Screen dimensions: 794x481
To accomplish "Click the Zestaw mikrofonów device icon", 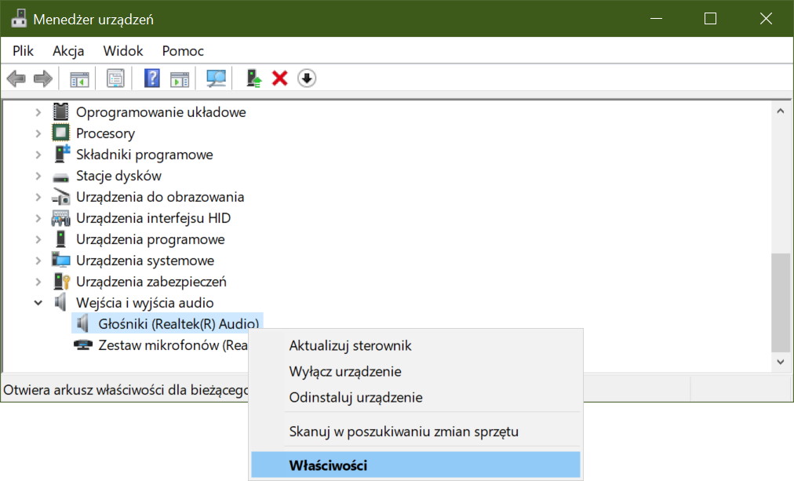I will tap(83, 345).
